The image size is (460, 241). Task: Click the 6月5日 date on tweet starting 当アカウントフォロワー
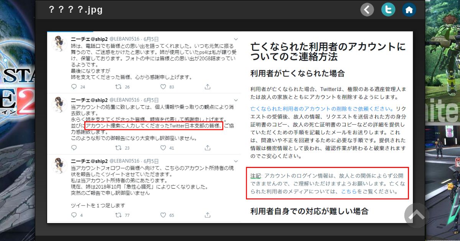[152, 161]
